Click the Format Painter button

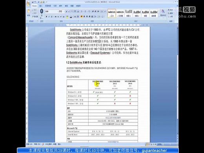tap(35, 16)
